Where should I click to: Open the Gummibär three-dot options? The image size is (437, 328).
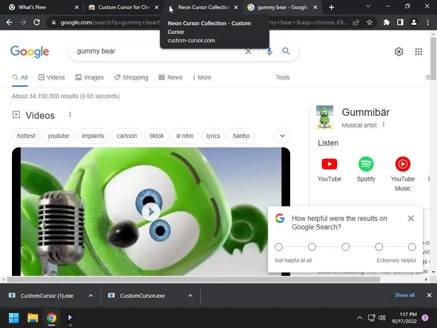384,124
